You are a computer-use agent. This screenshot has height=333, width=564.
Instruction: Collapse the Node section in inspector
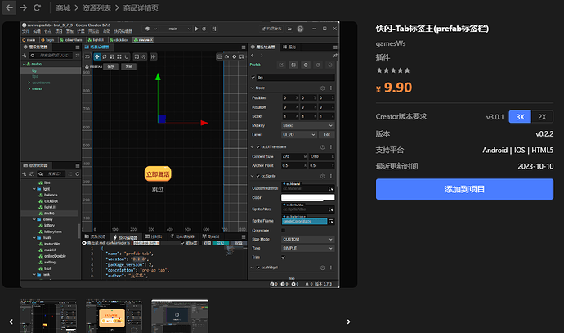[x=252, y=88]
